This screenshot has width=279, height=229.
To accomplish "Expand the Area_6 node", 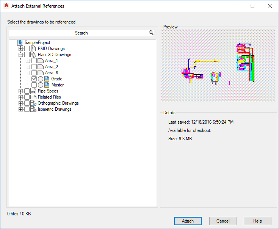I will tap(28, 73).
